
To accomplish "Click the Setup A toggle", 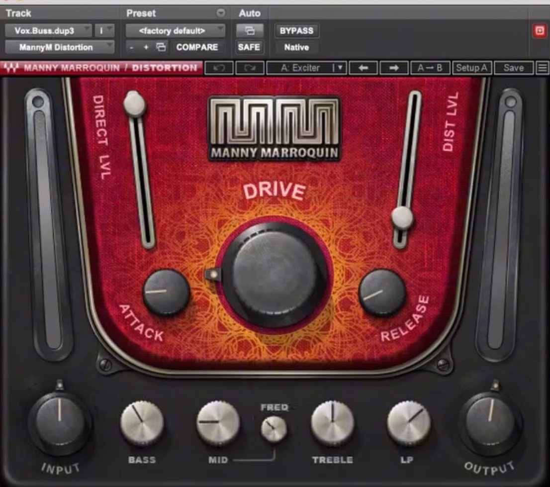I will click(472, 68).
